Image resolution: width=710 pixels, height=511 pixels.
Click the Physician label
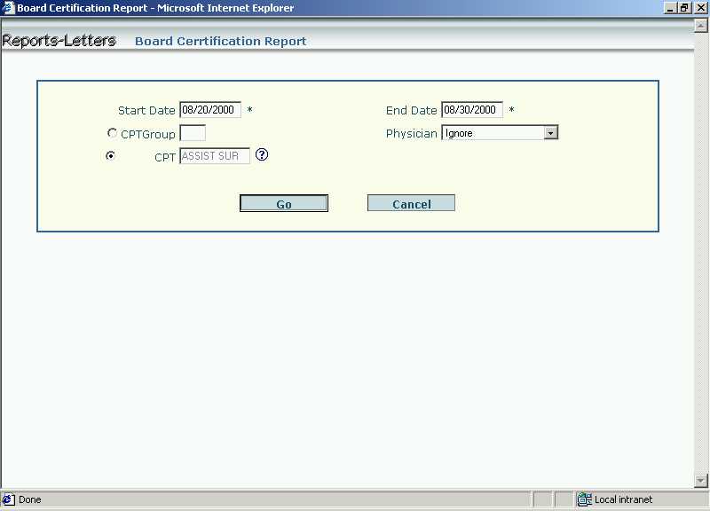pos(411,134)
